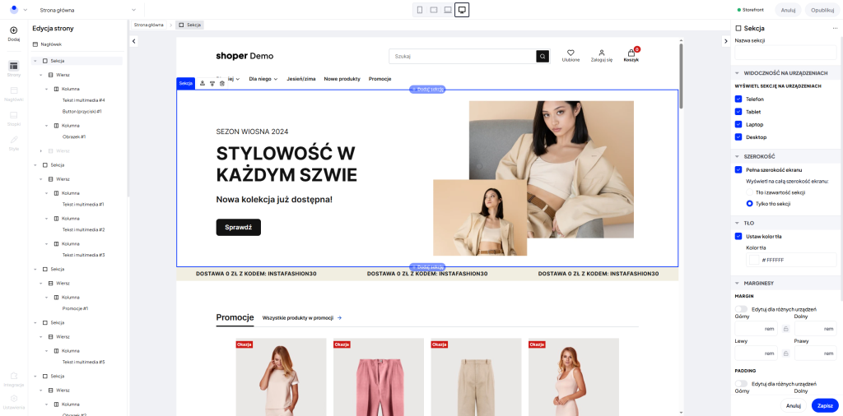Switch to phone preview device icon
The height and width of the screenshot is (416, 843).
[420, 10]
